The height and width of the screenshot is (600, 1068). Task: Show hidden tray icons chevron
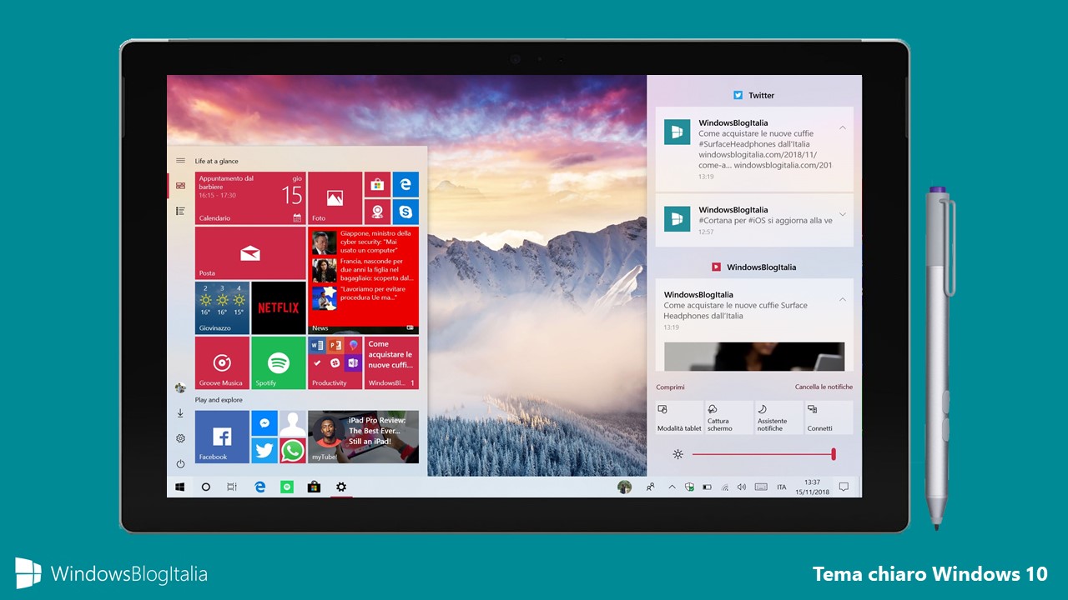(672, 487)
